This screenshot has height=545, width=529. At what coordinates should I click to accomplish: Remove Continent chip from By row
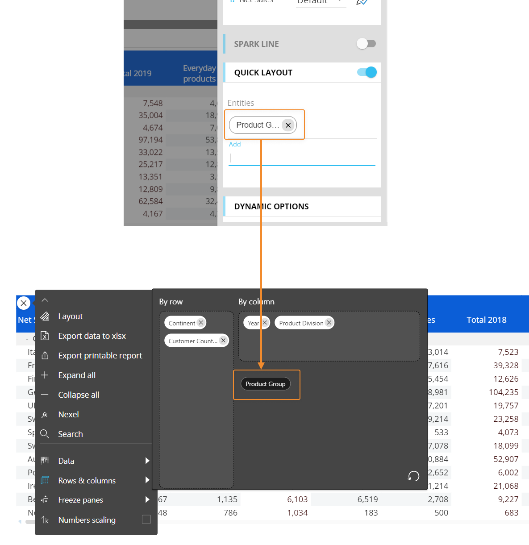(x=201, y=323)
